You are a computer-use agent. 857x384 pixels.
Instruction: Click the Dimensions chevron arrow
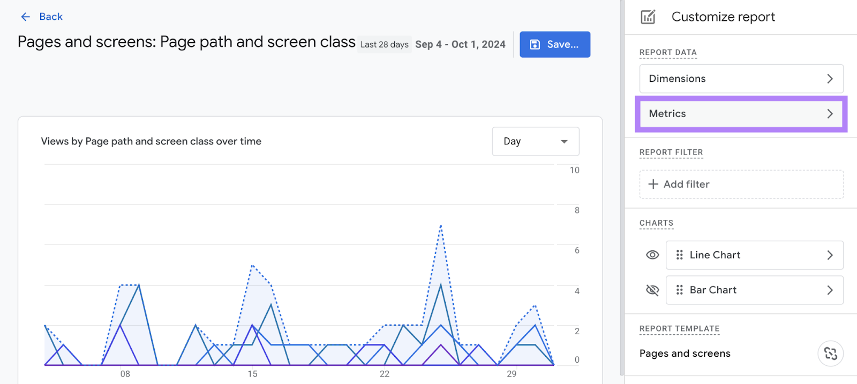pos(830,79)
